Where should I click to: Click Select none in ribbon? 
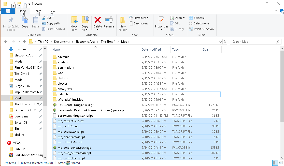[199, 23]
